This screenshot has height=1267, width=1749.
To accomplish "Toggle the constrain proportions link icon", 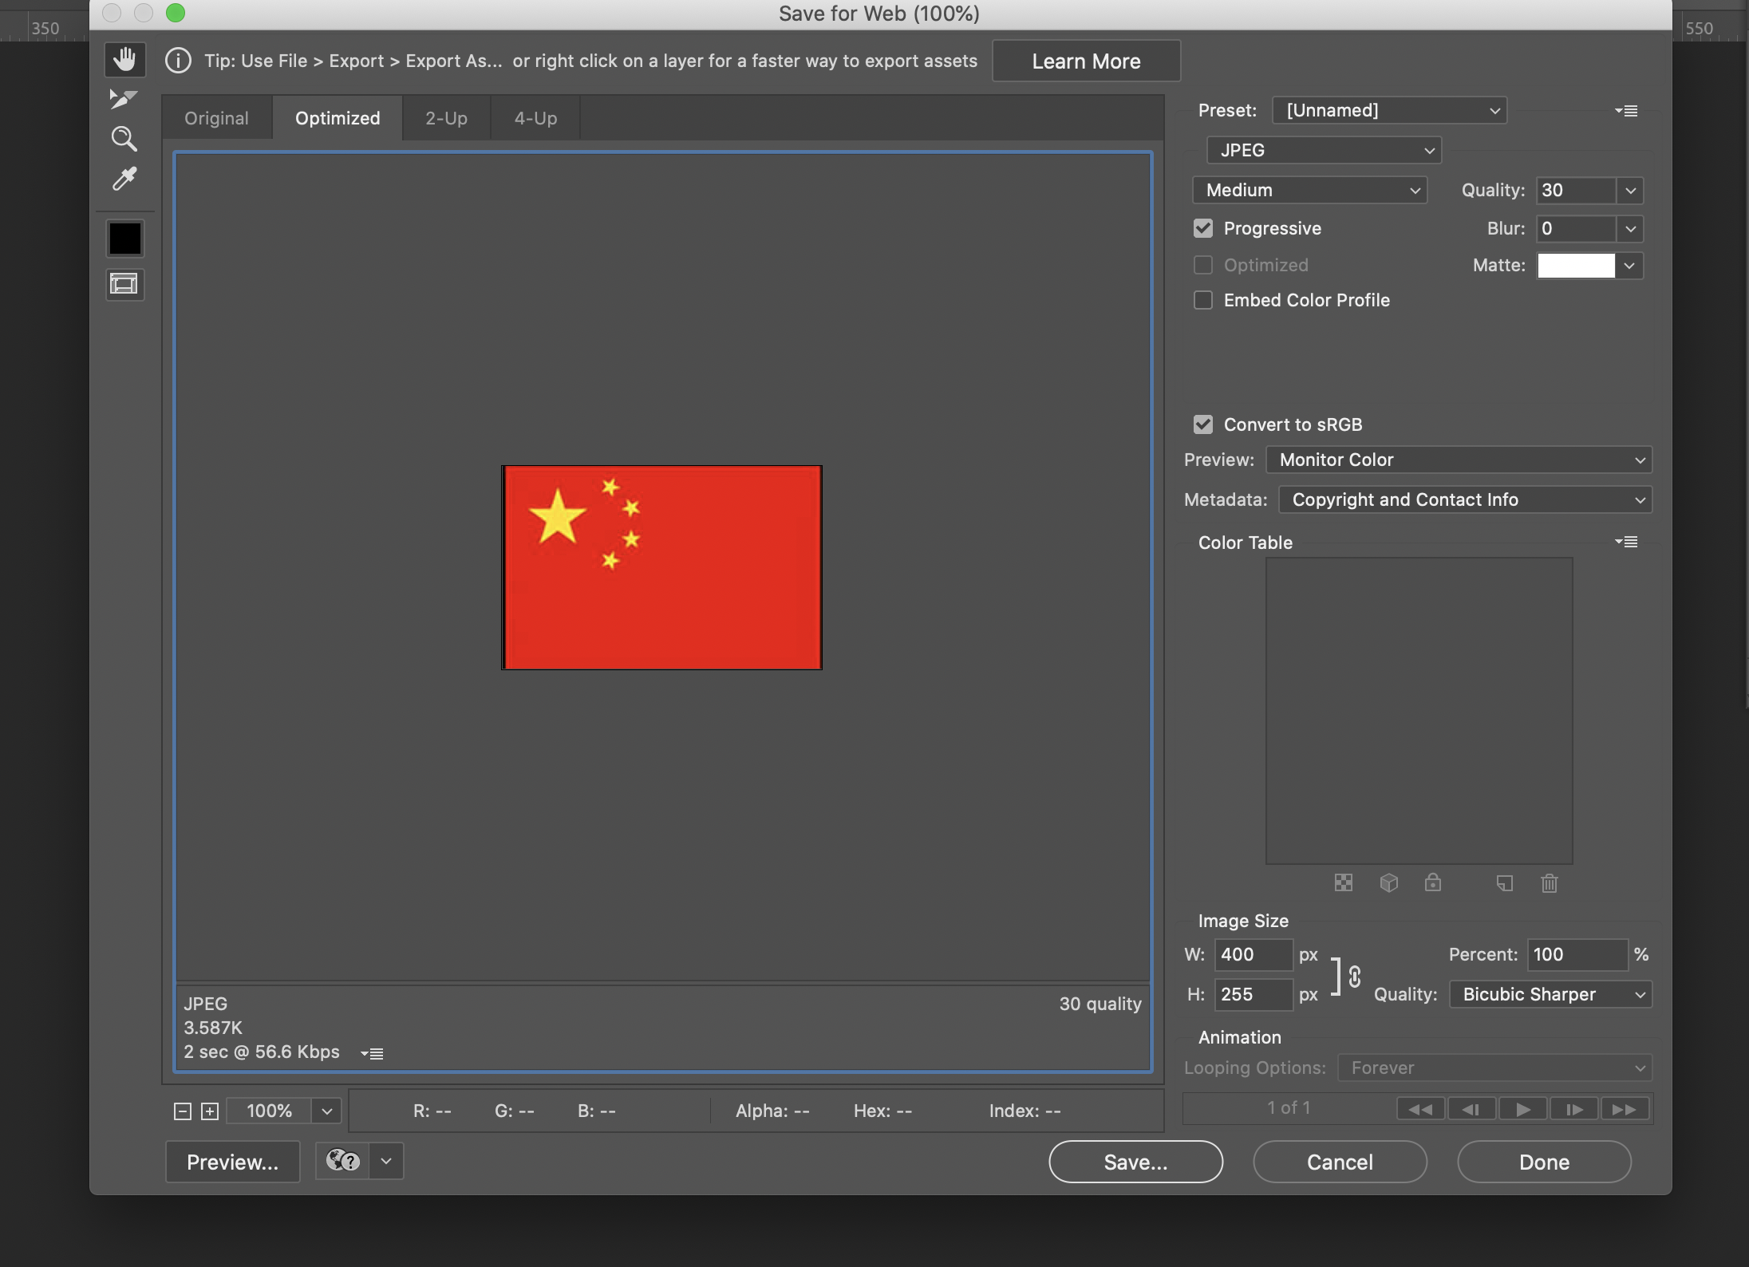I will click(x=1355, y=977).
